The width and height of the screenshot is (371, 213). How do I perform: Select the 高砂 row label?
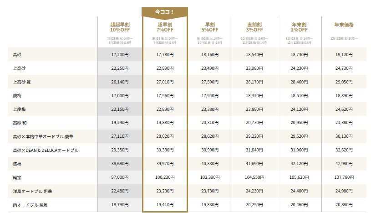pos(18,54)
